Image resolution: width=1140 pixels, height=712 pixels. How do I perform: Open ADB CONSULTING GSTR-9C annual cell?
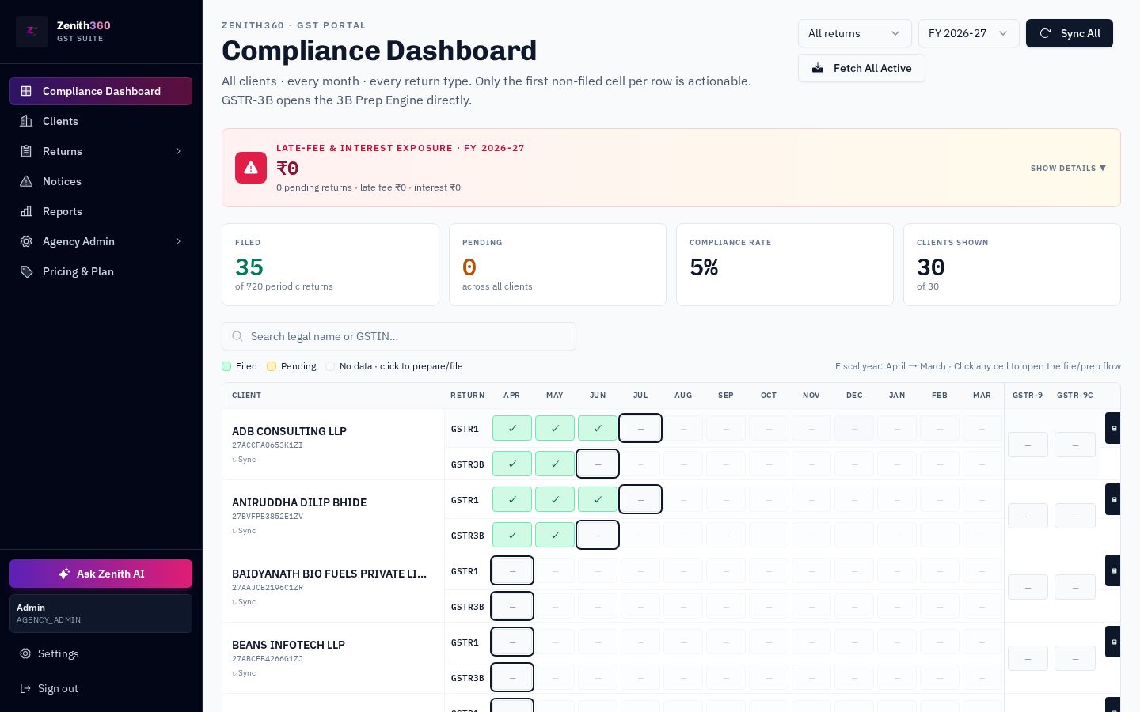1075,445
